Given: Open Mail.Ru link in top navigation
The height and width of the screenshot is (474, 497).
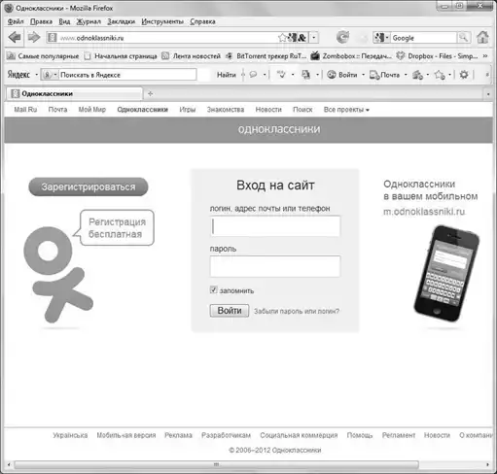Looking at the screenshot, I should (25, 110).
